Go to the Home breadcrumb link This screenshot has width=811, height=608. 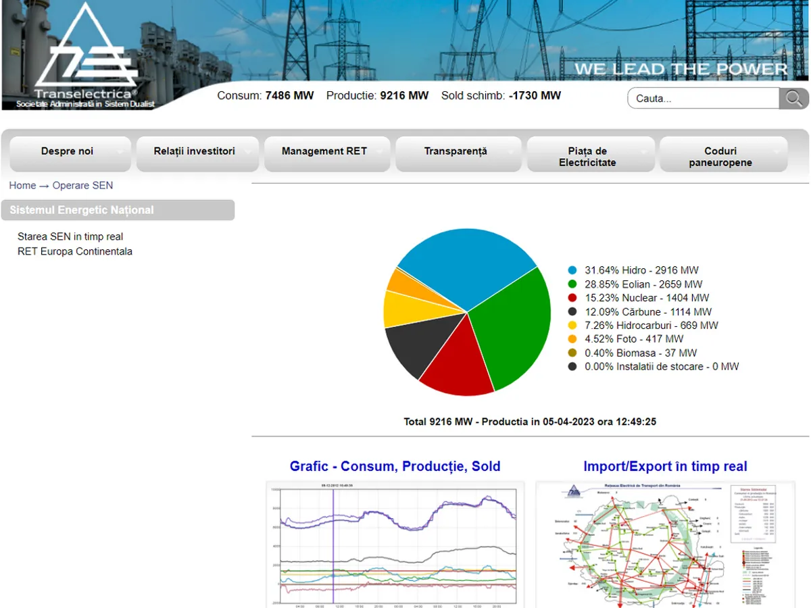tap(22, 185)
